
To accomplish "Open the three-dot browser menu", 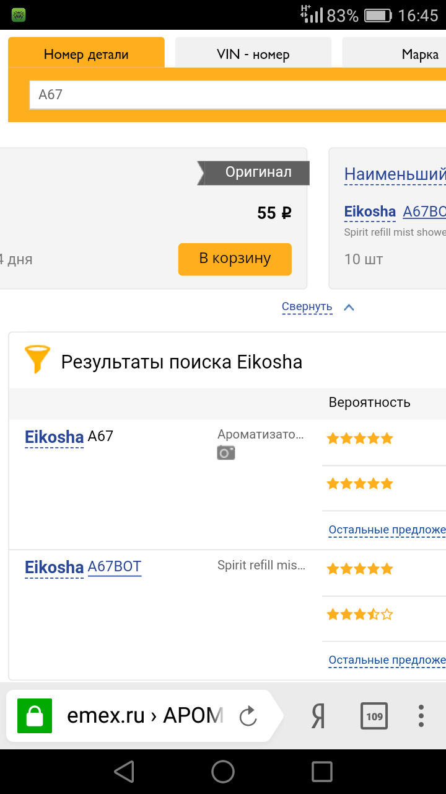I will pyautogui.click(x=421, y=716).
